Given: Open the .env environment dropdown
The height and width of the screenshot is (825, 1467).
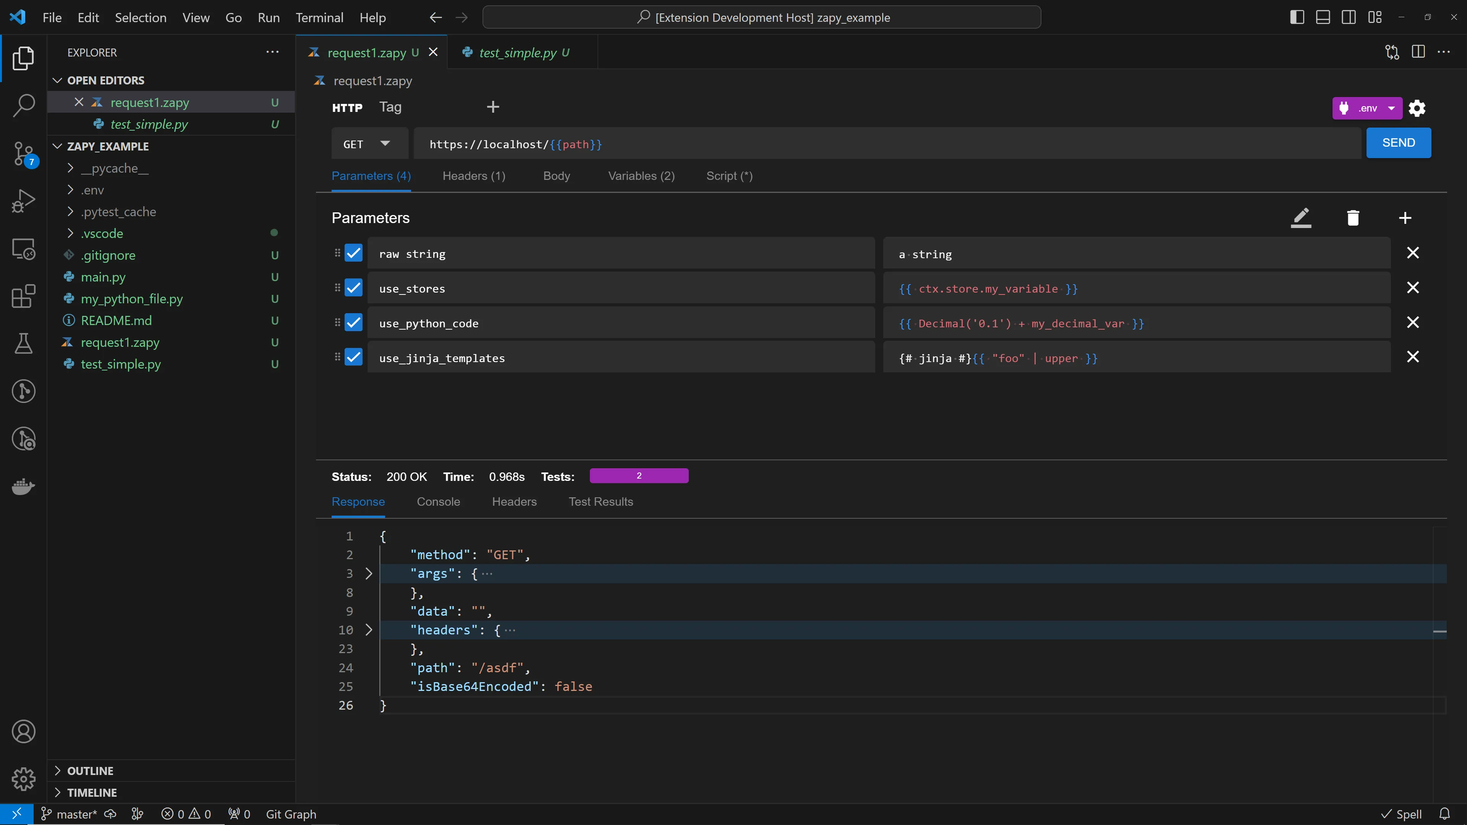Looking at the screenshot, I should point(1391,108).
